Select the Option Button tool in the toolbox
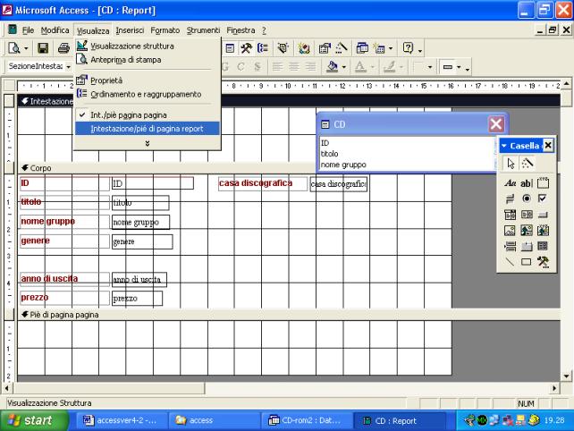Image resolution: width=574 pixels, height=431 pixels. pos(527,199)
